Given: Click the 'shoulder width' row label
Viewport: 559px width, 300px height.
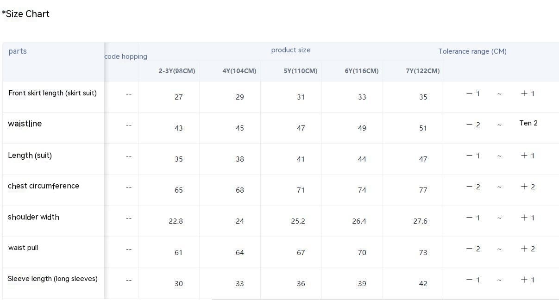Looking at the screenshot, I should (33, 217).
